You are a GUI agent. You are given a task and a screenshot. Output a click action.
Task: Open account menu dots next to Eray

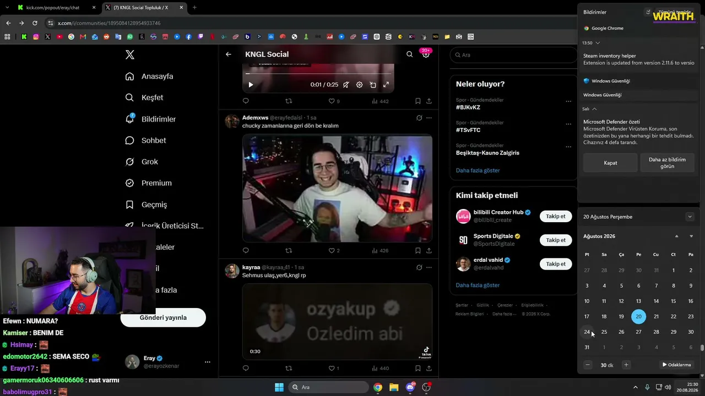[208, 362]
